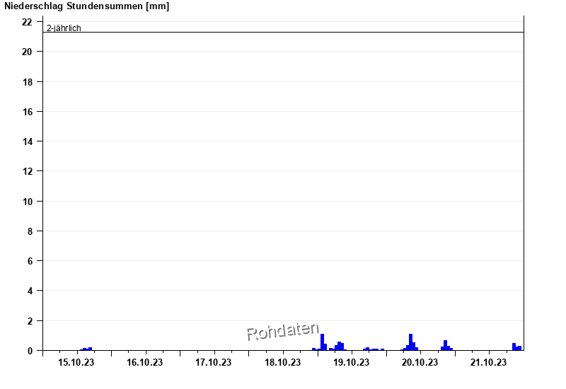Image resolution: width=566 pixels, height=389 pixels.
Task: Click the y-axis value 2
Action: click(x=30, y=321)
